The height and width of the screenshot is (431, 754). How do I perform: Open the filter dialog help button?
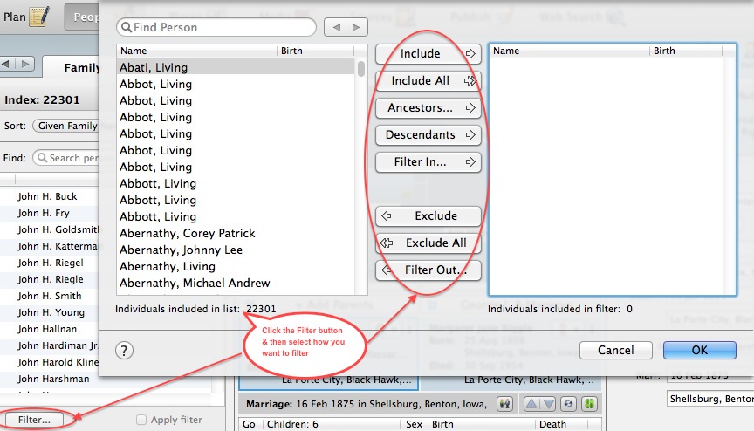[124, 350]
